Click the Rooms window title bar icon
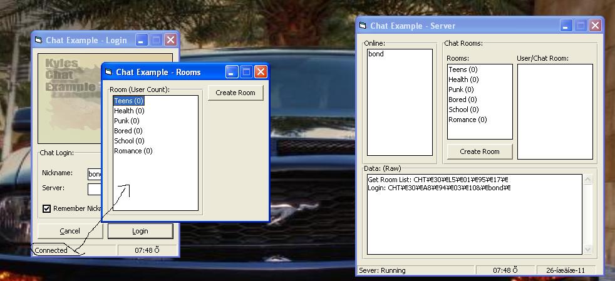Screen dimensions: 615x281 coord(108,72)
